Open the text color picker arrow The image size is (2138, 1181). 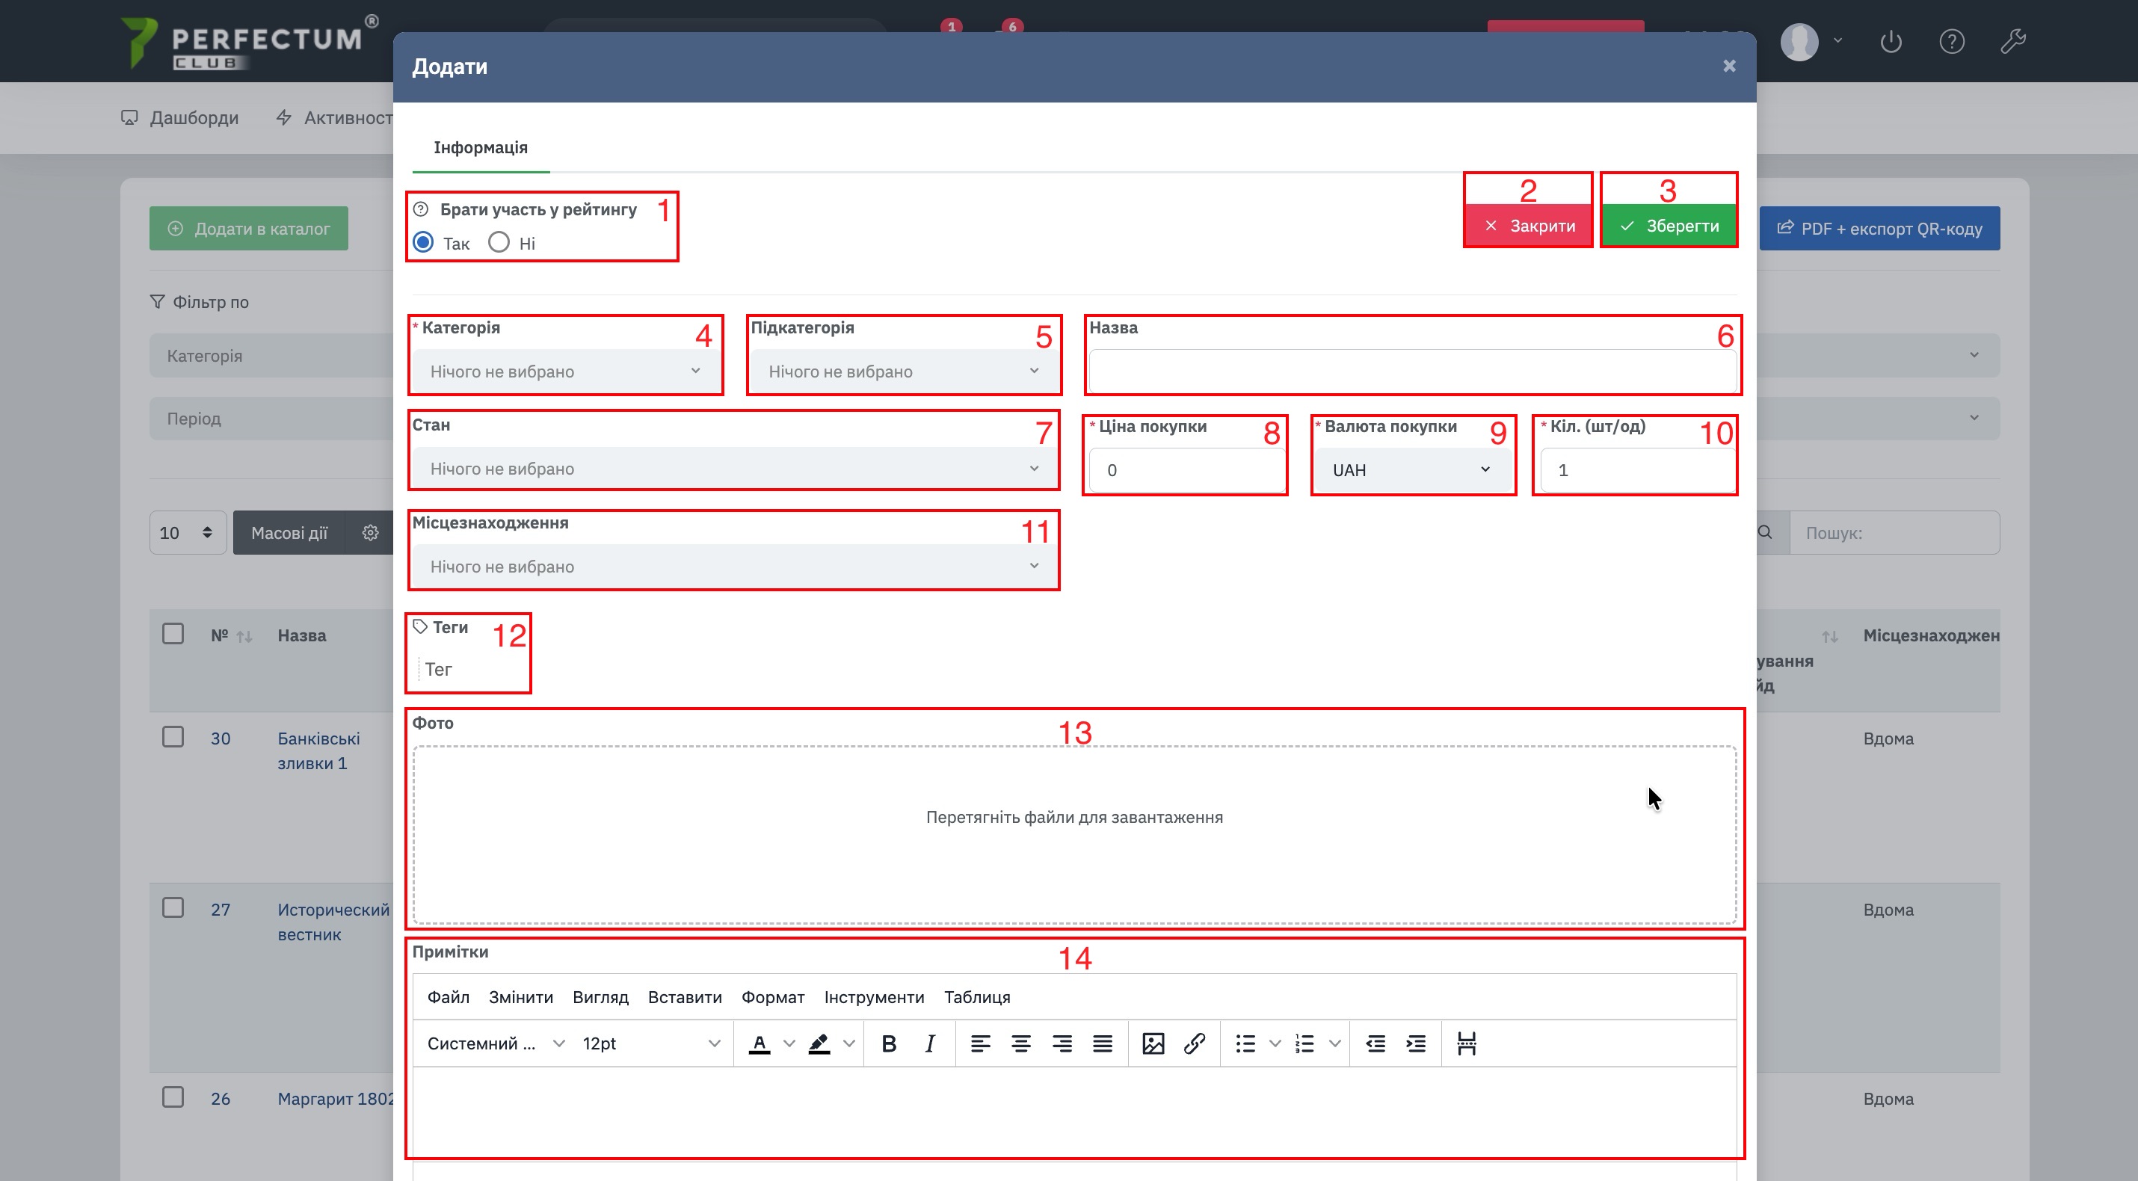tap(789, 1043)
